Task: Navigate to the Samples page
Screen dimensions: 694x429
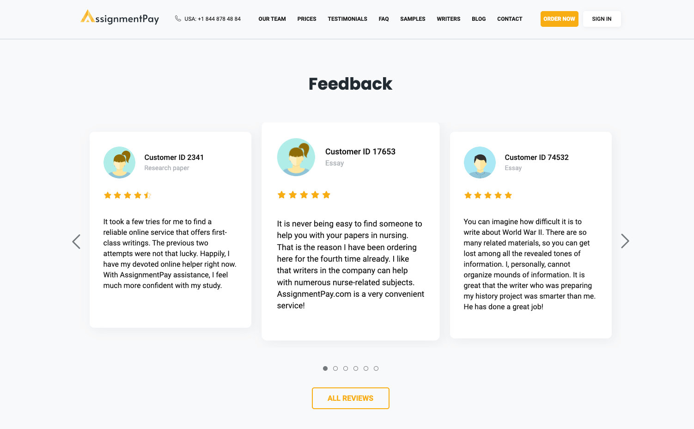Action: [413, 19]
